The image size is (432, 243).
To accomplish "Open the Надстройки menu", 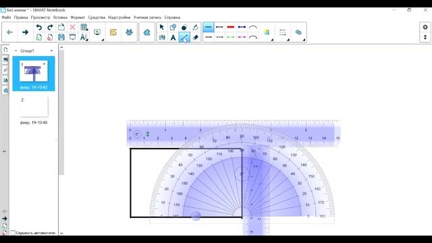I will pos(119,18).
